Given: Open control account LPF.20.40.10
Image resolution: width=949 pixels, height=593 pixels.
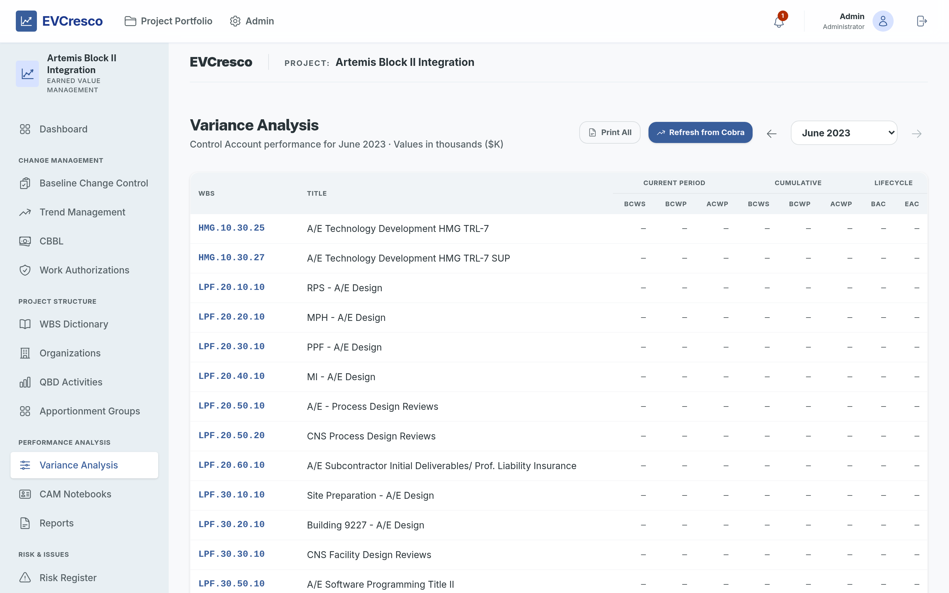Looking at the screenshot, I should pyautogui.click(x=231, y=376).
